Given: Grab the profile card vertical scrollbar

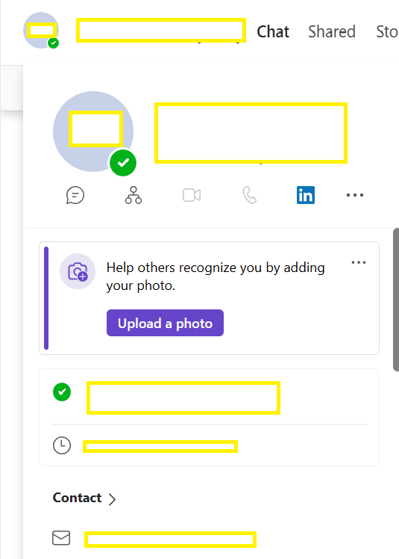Looking at the screenshot, I should click(396, 300).
